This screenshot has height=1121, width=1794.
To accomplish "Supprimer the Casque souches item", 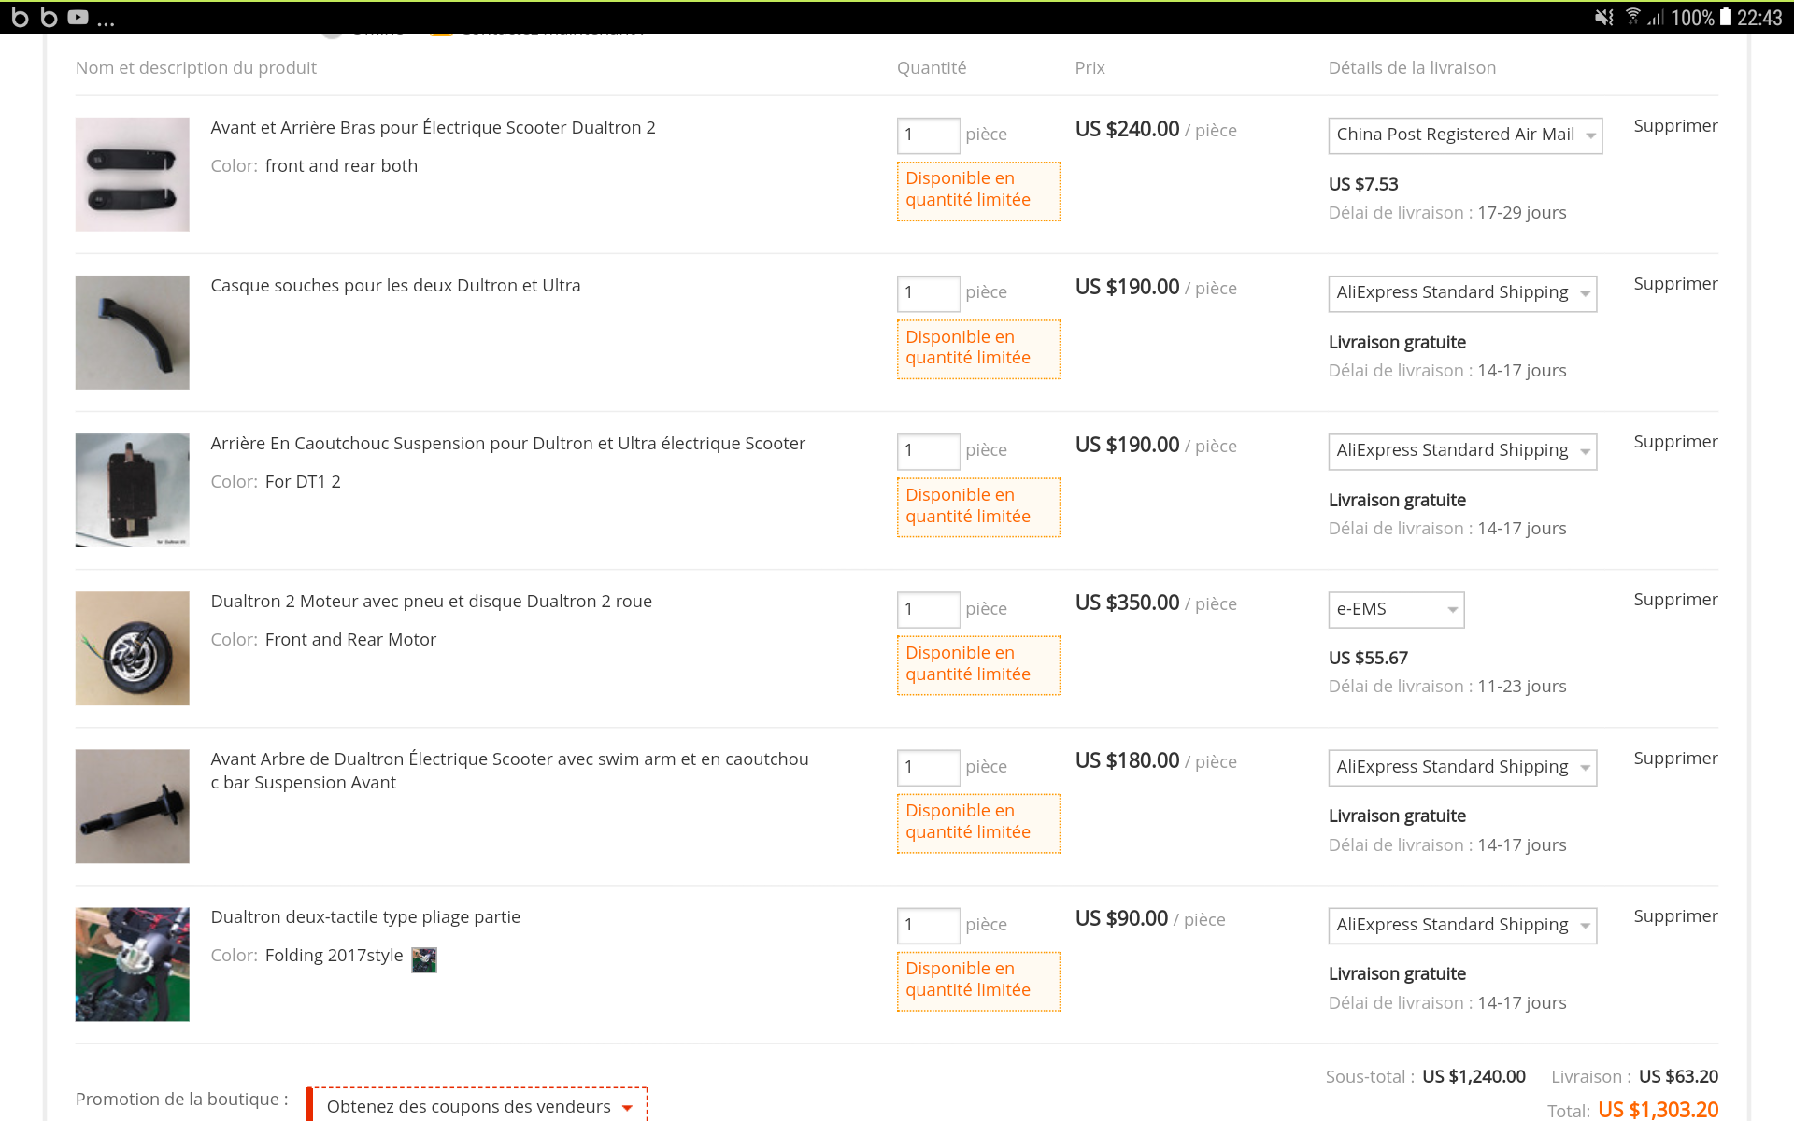I will point(1675,284).
